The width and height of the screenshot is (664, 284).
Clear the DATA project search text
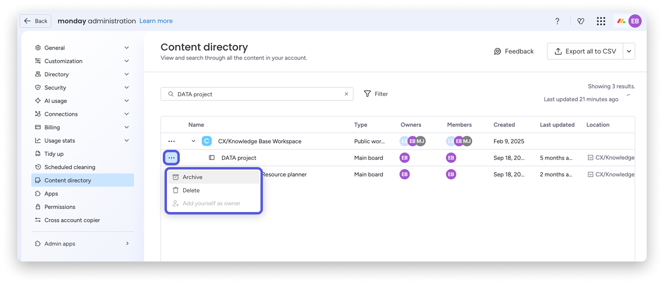point(346,94)
